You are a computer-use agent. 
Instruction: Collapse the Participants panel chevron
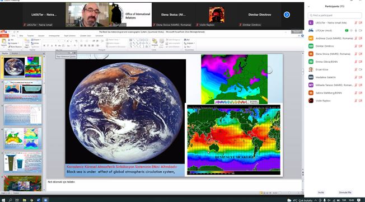point(308,7)
